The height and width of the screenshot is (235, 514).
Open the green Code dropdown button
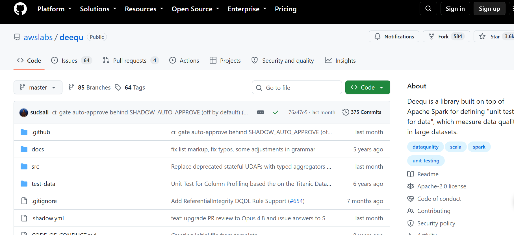tap(368, 87)
